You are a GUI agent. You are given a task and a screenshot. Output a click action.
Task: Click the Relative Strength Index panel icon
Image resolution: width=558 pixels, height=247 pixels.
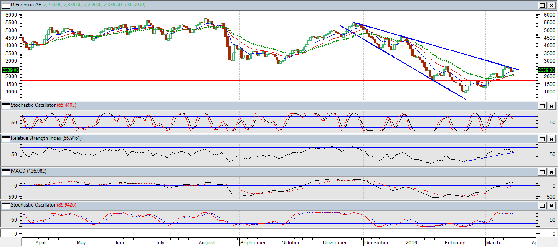[5, 139]
